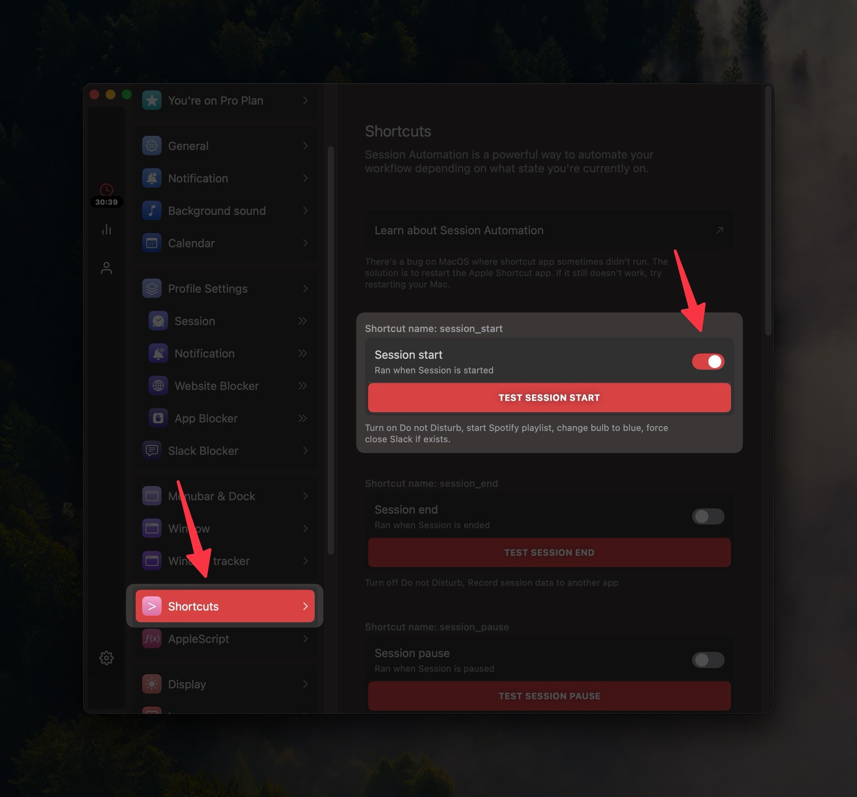The width and height of the screenshot is (857, 797).
Task: Open the statistics bar chart icon in sidebar
Action: pyautogui.click(x=107, y=229)
